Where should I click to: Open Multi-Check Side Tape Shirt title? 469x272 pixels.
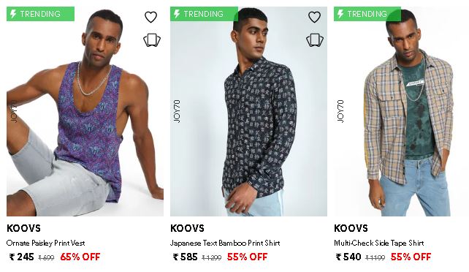[x=378, y=243]
